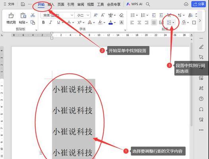Click the scissors Cut icon

(x=33, y=15)
